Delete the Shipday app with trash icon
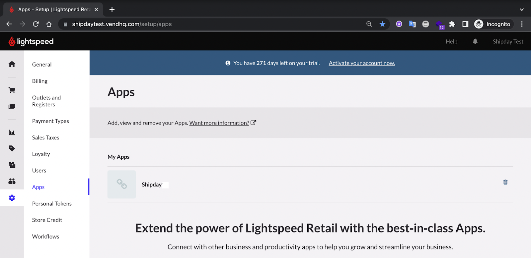The image size is (531, 258). click(x=505, y=182)
